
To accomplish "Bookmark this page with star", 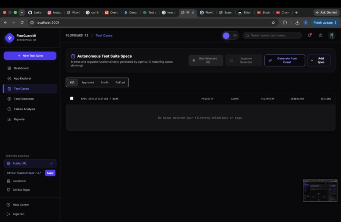I will point(273,22).
